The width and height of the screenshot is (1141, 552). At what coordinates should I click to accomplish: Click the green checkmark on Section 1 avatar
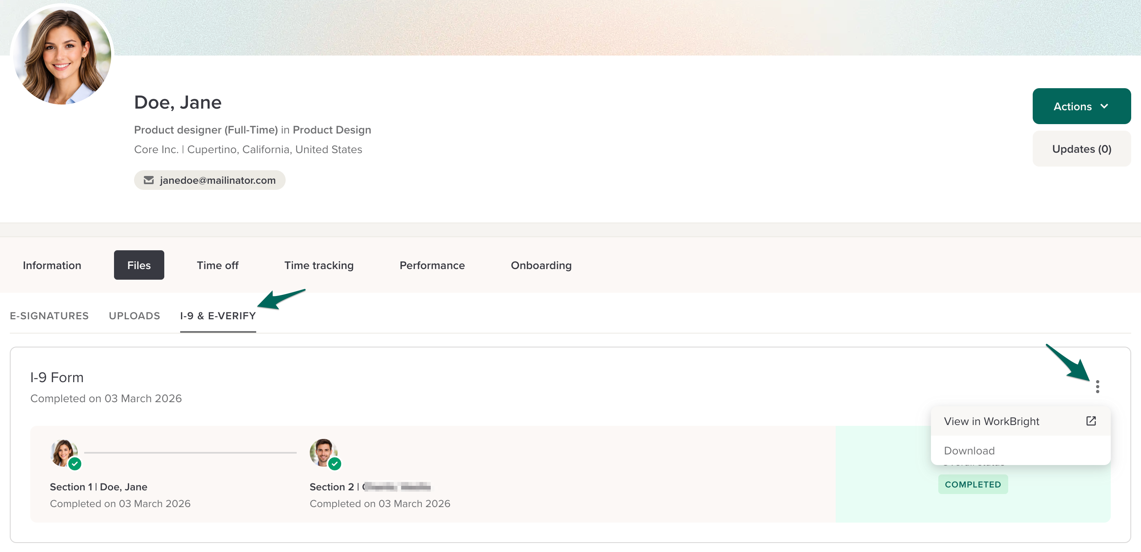(75, 463)
